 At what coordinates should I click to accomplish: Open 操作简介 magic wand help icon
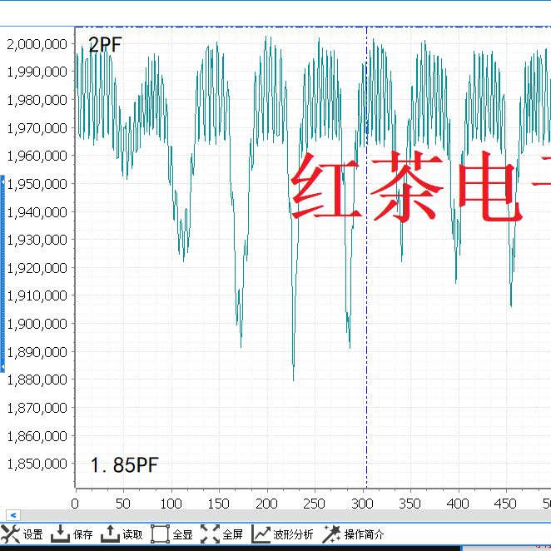[x=332, y=534]
